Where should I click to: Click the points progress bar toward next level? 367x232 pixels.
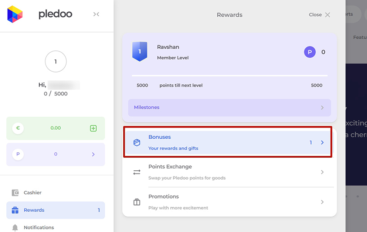tap(229, 76)
